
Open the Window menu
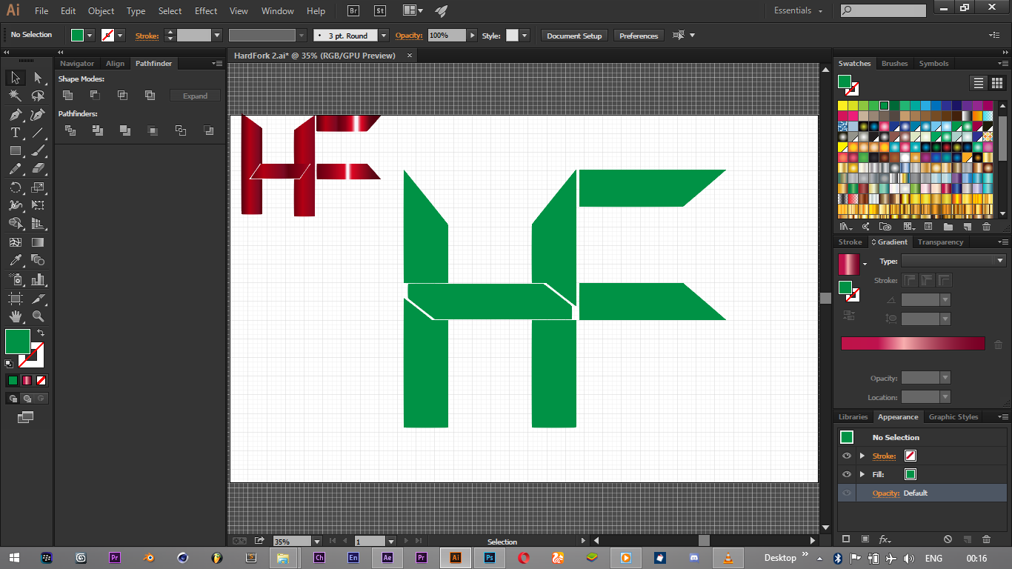(278, 11)
